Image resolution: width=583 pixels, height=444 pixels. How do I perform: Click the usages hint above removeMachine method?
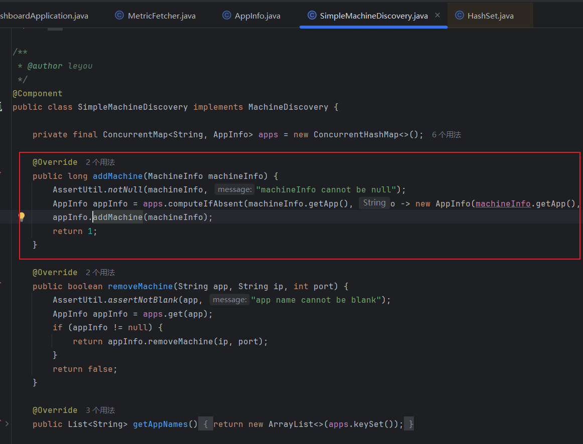100,273
